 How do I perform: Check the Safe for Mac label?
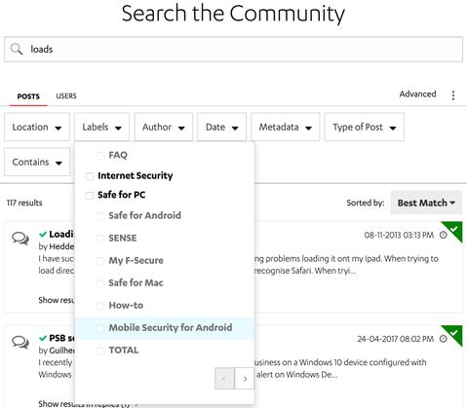coord(100,283)
